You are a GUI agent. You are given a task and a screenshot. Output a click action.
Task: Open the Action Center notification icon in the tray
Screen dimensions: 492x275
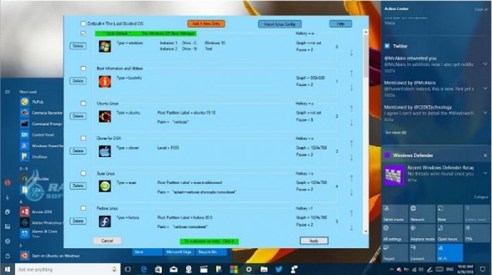[x=483, y=269]
